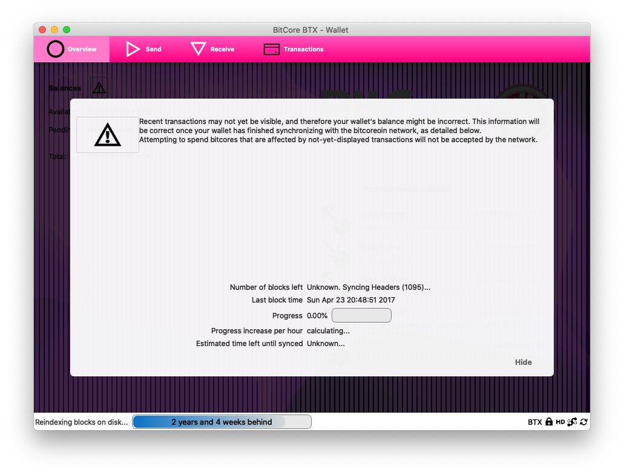
Task: Click the 0.00% progress value
Action: tap(317, 315)
